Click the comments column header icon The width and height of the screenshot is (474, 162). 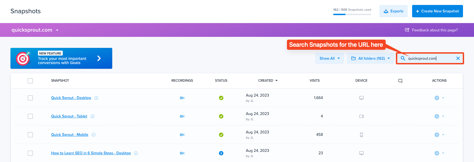(400, 81)
